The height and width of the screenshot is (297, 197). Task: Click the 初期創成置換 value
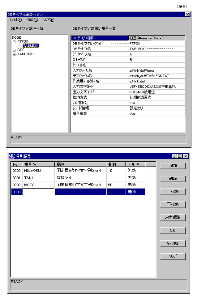point(157,97)
